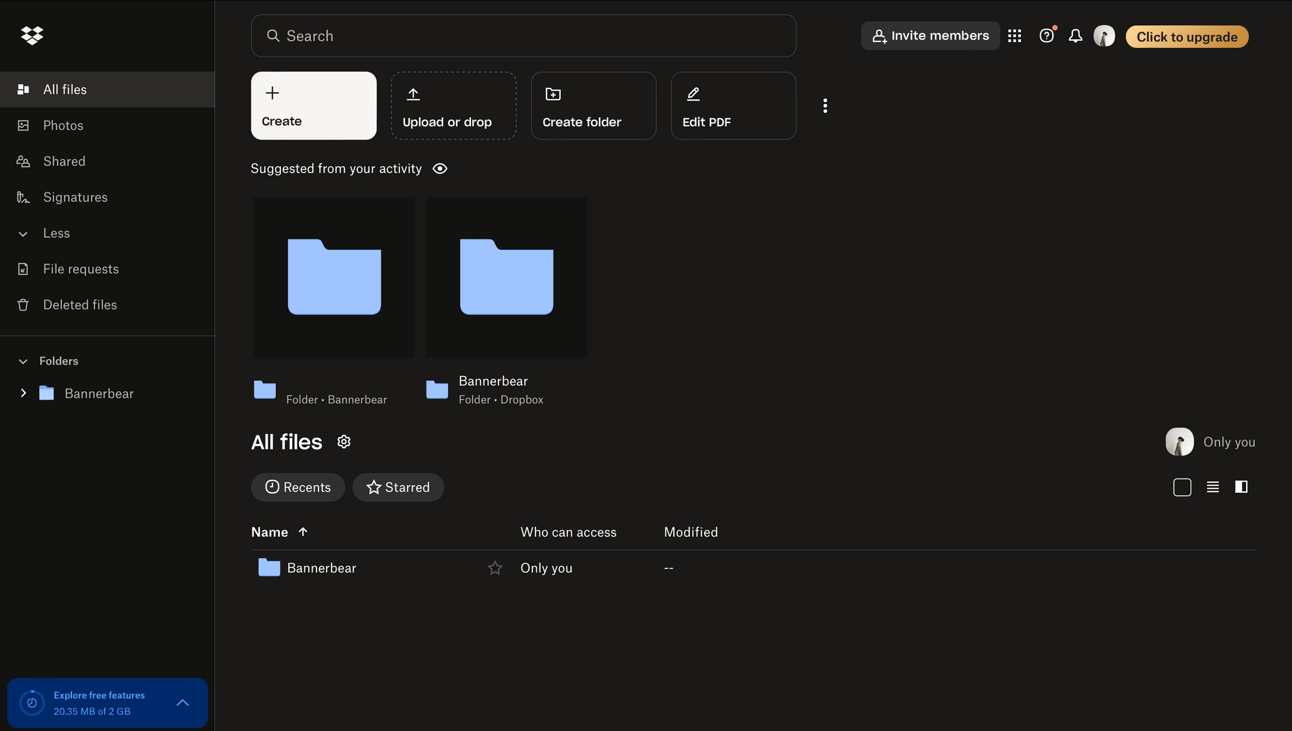The width and height of the screenshot is (1292, 731).
Task: Collapse the Folders section
Action: tap(24, 361)
